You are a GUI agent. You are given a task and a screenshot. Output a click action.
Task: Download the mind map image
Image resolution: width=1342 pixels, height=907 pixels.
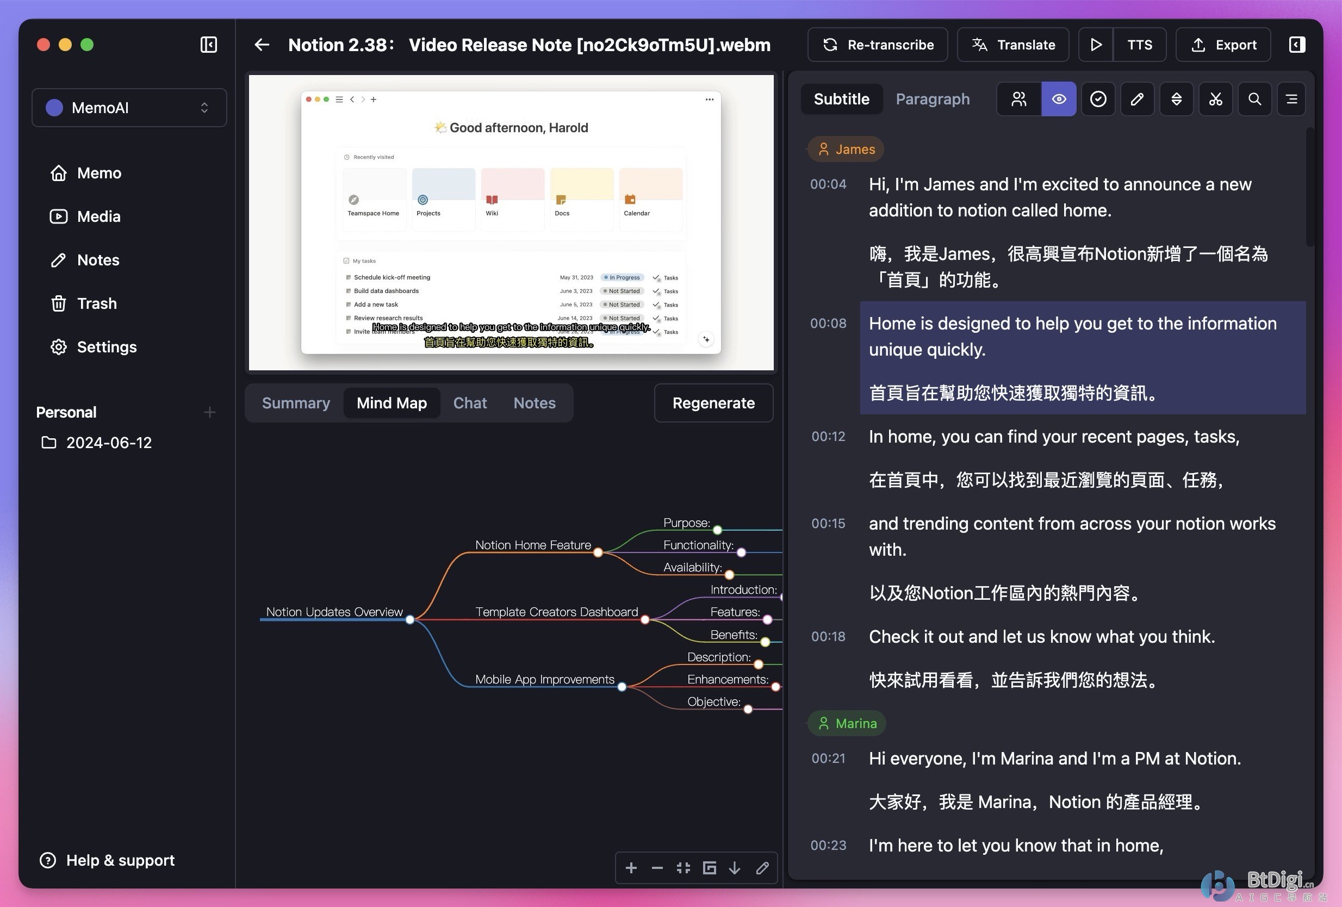click(x=735, y=868)
